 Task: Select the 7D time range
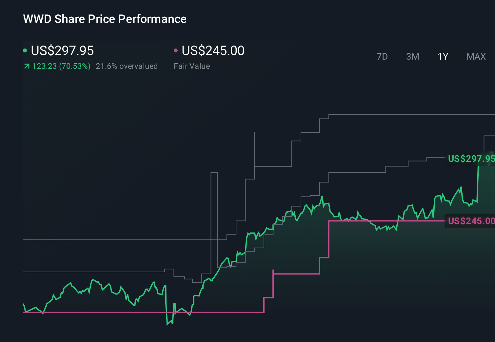coord(382,56)
